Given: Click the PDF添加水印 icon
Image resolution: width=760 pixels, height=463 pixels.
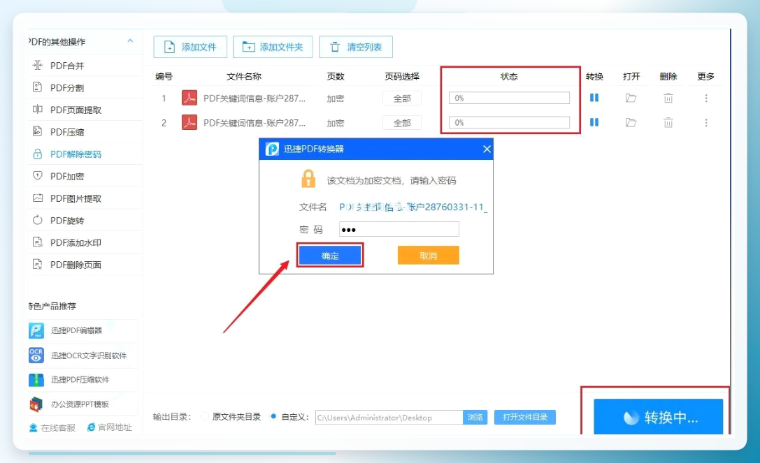Looking at the screenshot, I should pyautogui.click(x=37, y=242).
